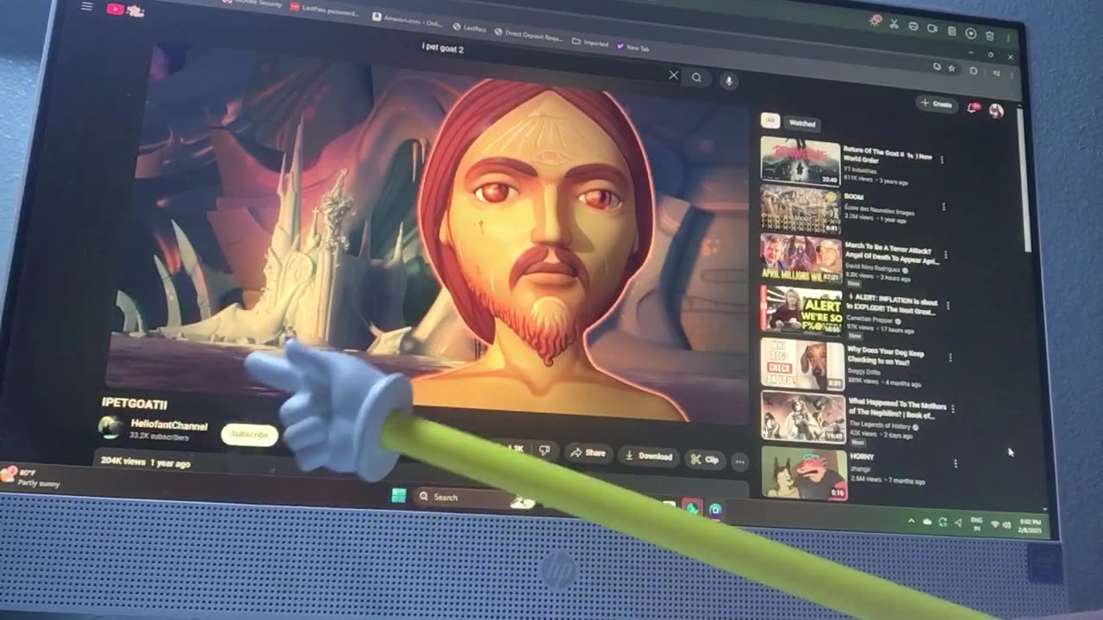The image size is (1103, 620).
Task: Open 'Return Of The Goat II' video thumbnail
Action: [x=800, y=161]
